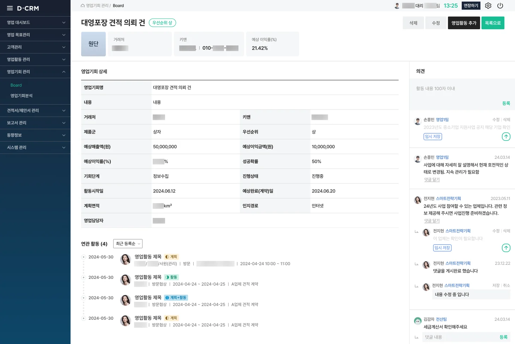Image resolution: width=515 pixels, height=344 pixels.
Task: Click the 댓글 내용 reply input field
Action: [460, 337]
